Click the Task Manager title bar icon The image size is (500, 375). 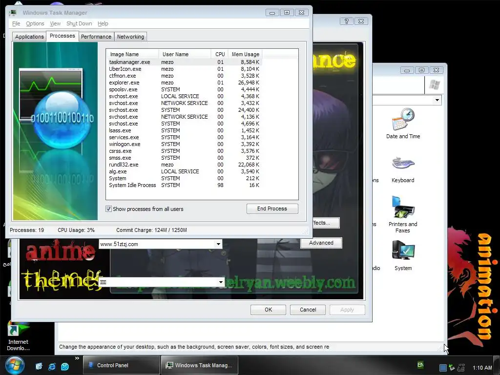tap(13, 13)
